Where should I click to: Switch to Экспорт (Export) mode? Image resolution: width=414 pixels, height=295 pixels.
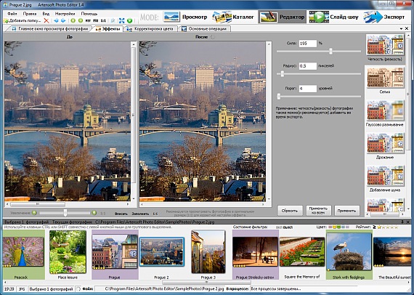pos(384,17)
